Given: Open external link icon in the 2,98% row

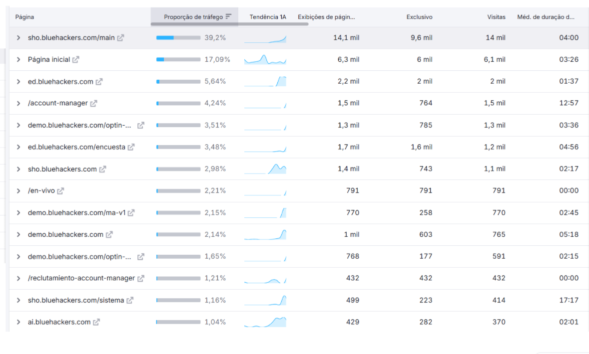Looking at the screenshot, I should pyautogui.click(x=102, y=169).
